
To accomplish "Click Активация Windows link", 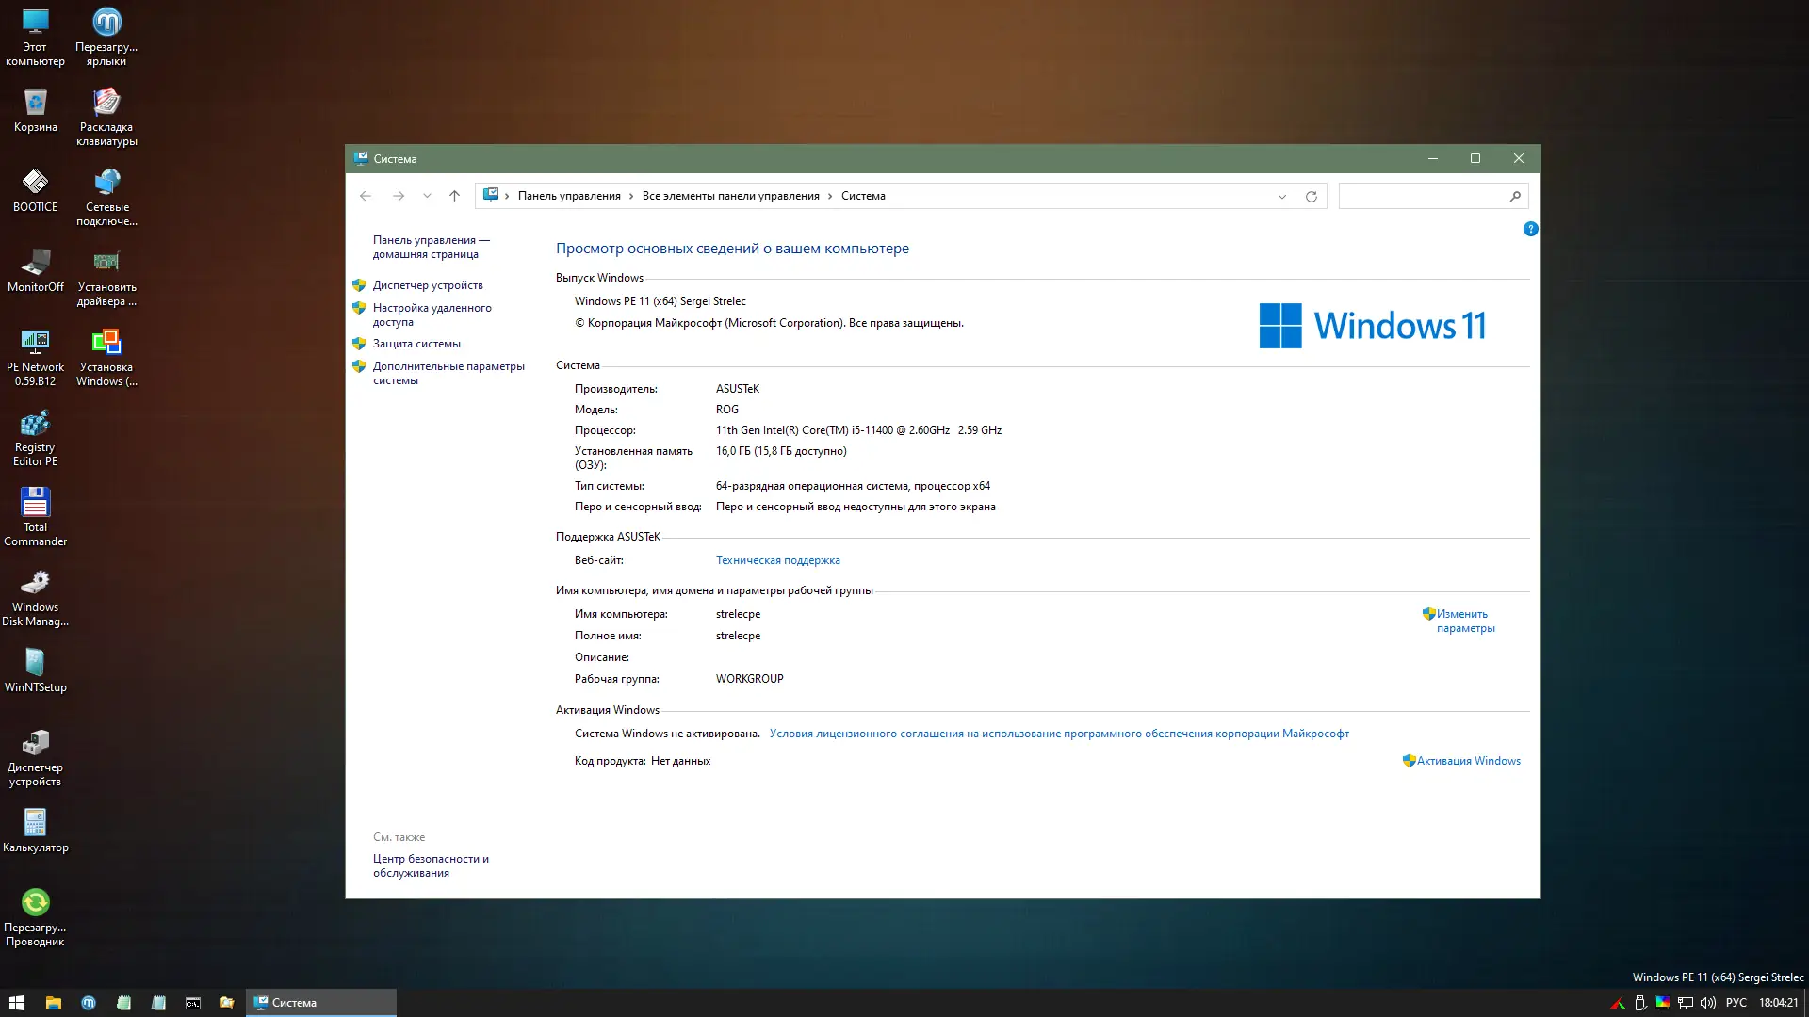I will pos(1467,761).
